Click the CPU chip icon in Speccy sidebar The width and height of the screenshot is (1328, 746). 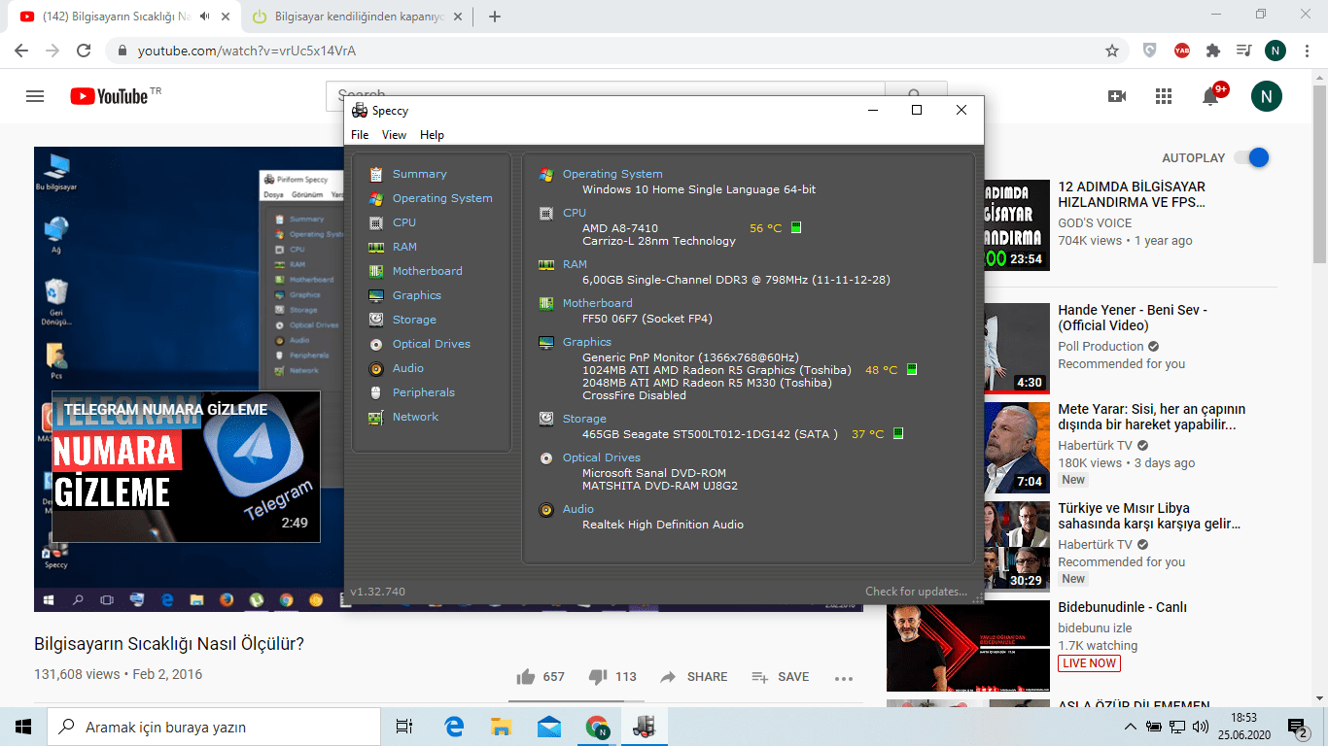tap(376, 223)
